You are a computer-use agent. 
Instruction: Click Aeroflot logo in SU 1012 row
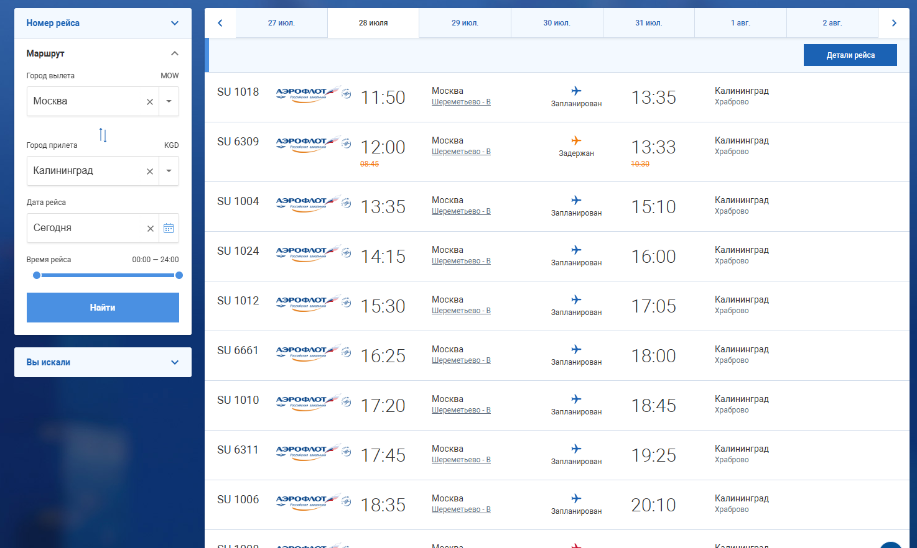click(x=314, y=303)
